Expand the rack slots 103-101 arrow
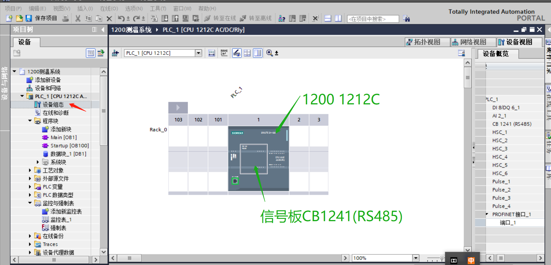551x265 pixels. pyautogui.click(x=178, y=108)
